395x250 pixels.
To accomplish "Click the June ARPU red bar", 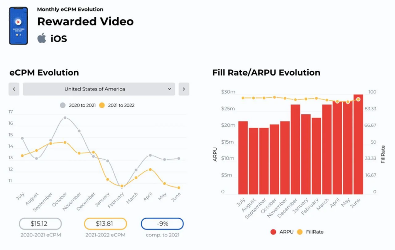I will (x=358, y=144).
